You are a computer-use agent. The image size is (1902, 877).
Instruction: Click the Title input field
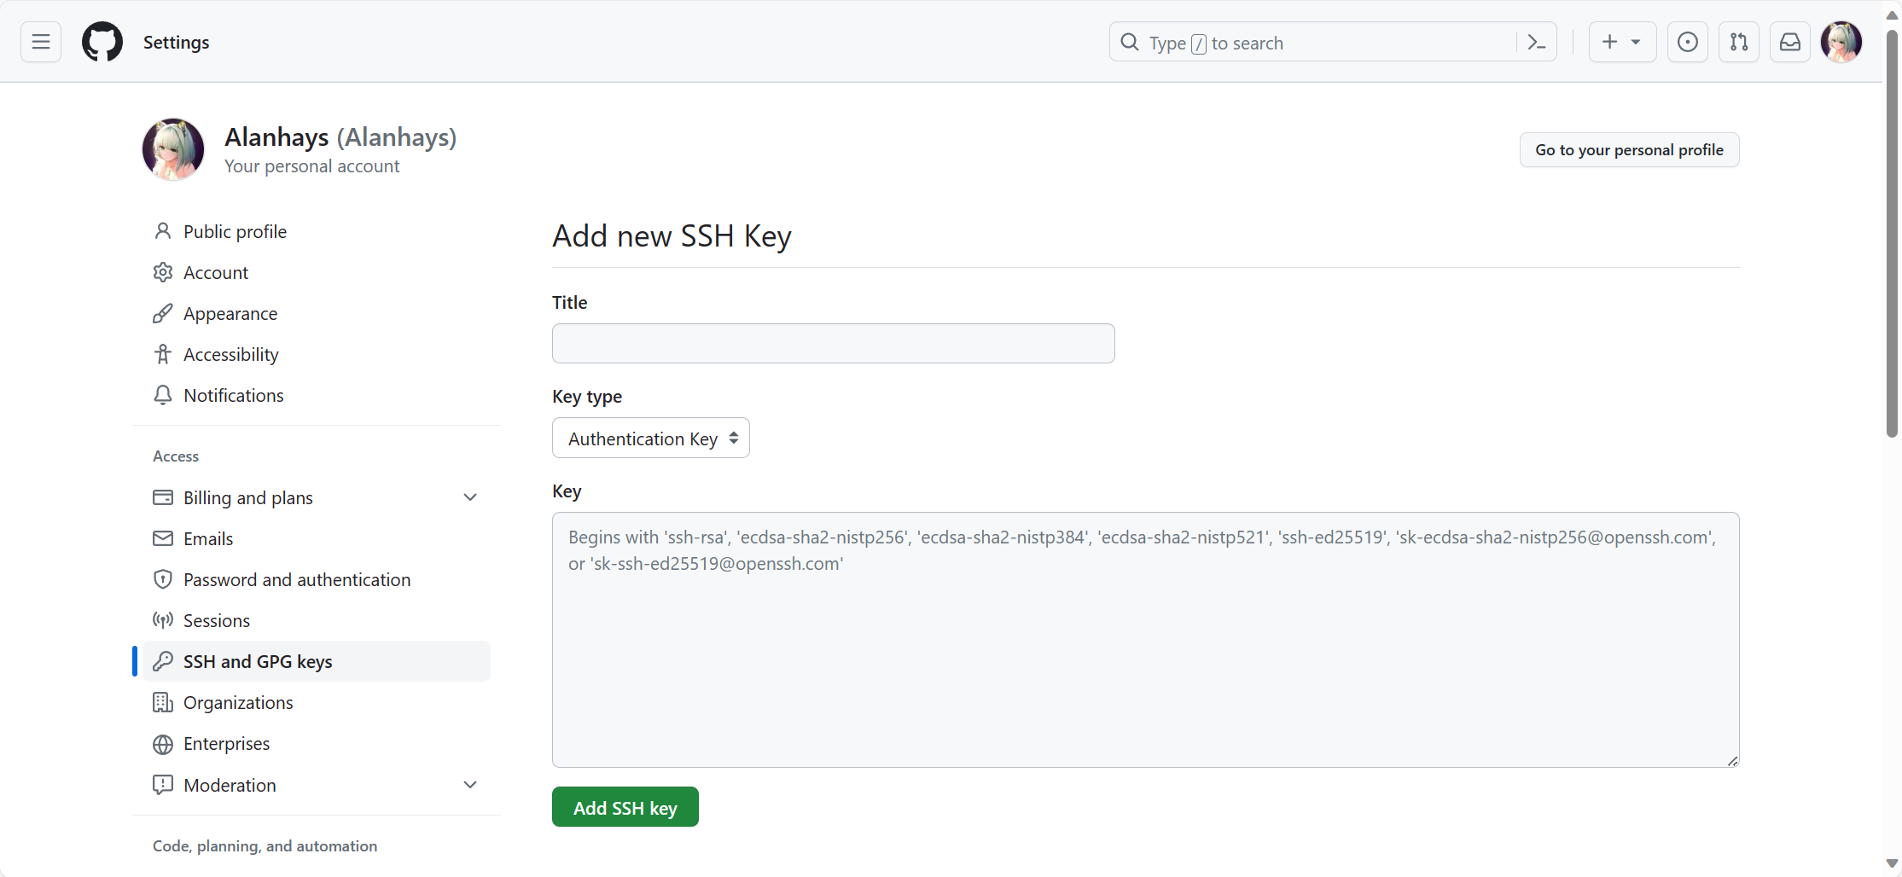(833, 344)
